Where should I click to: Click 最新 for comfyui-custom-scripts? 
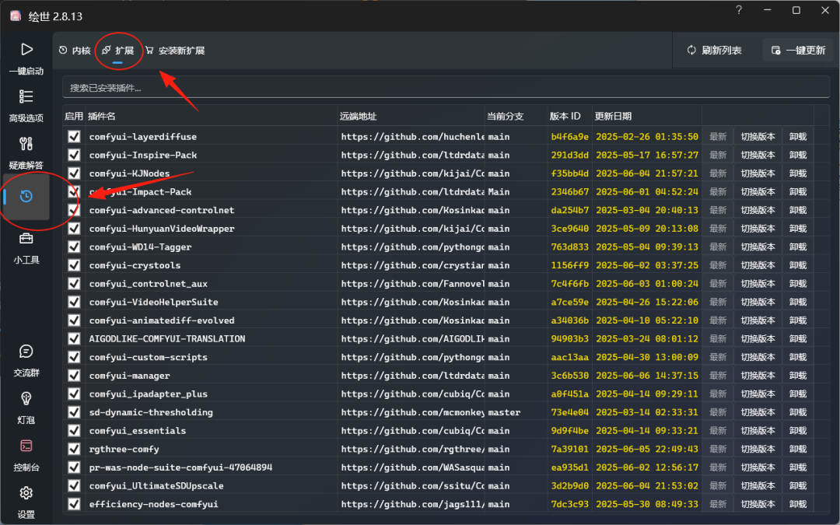pos(718,357)
